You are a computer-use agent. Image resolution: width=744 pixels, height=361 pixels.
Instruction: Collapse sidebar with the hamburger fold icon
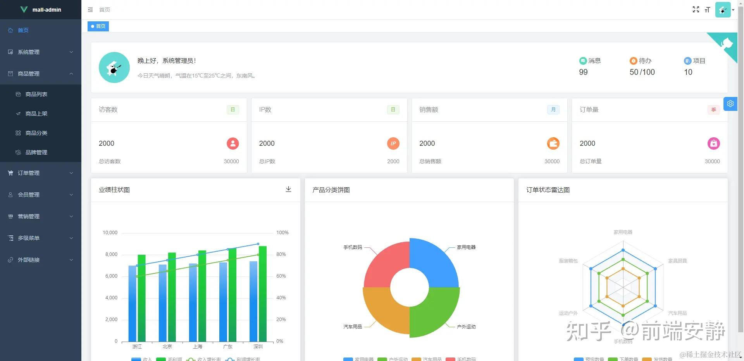pos(90,10)
